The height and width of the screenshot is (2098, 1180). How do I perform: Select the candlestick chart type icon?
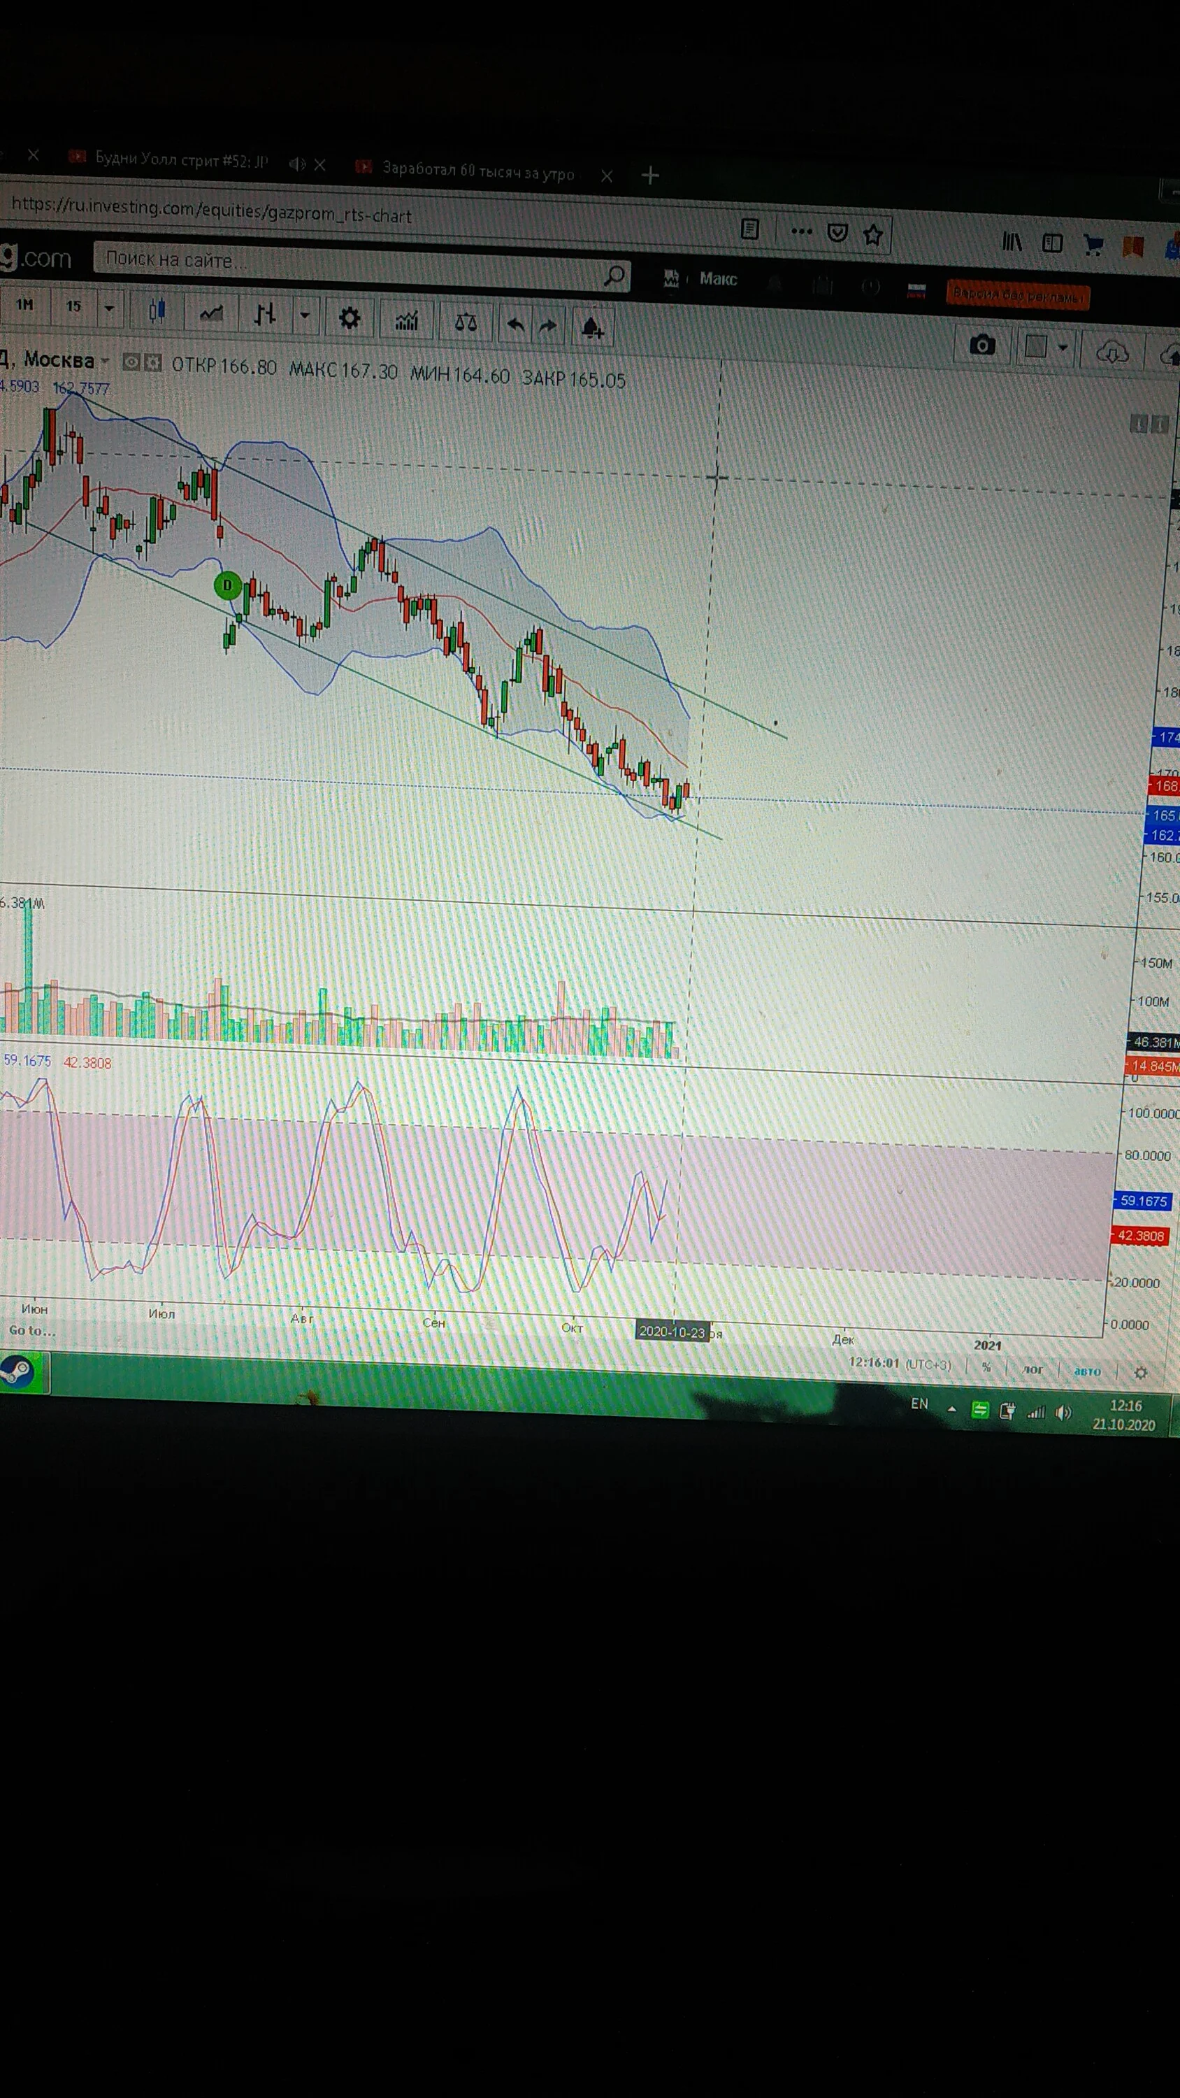157,311
